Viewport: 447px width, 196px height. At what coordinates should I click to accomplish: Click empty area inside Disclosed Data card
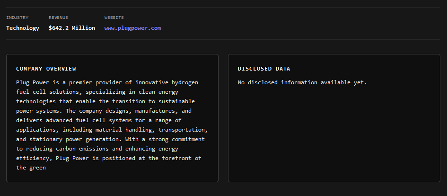point(334,137)
